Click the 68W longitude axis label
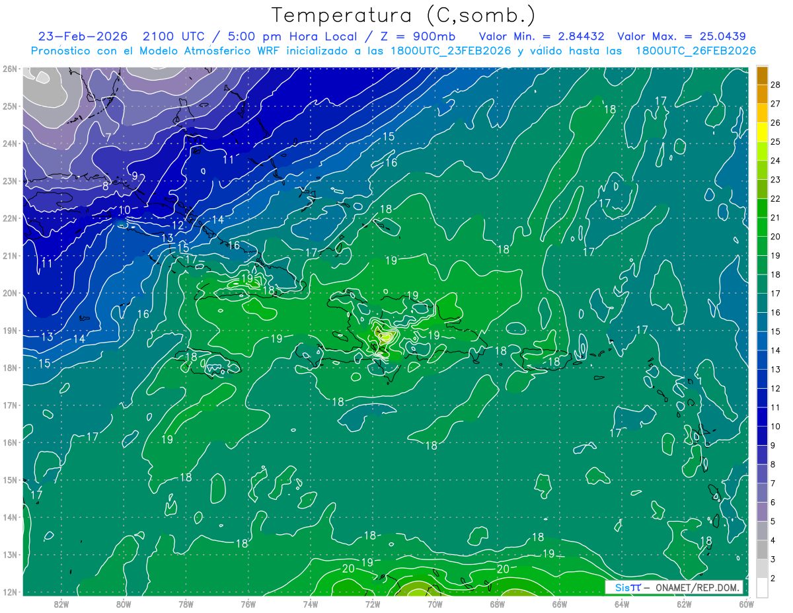 coord(498,603)
